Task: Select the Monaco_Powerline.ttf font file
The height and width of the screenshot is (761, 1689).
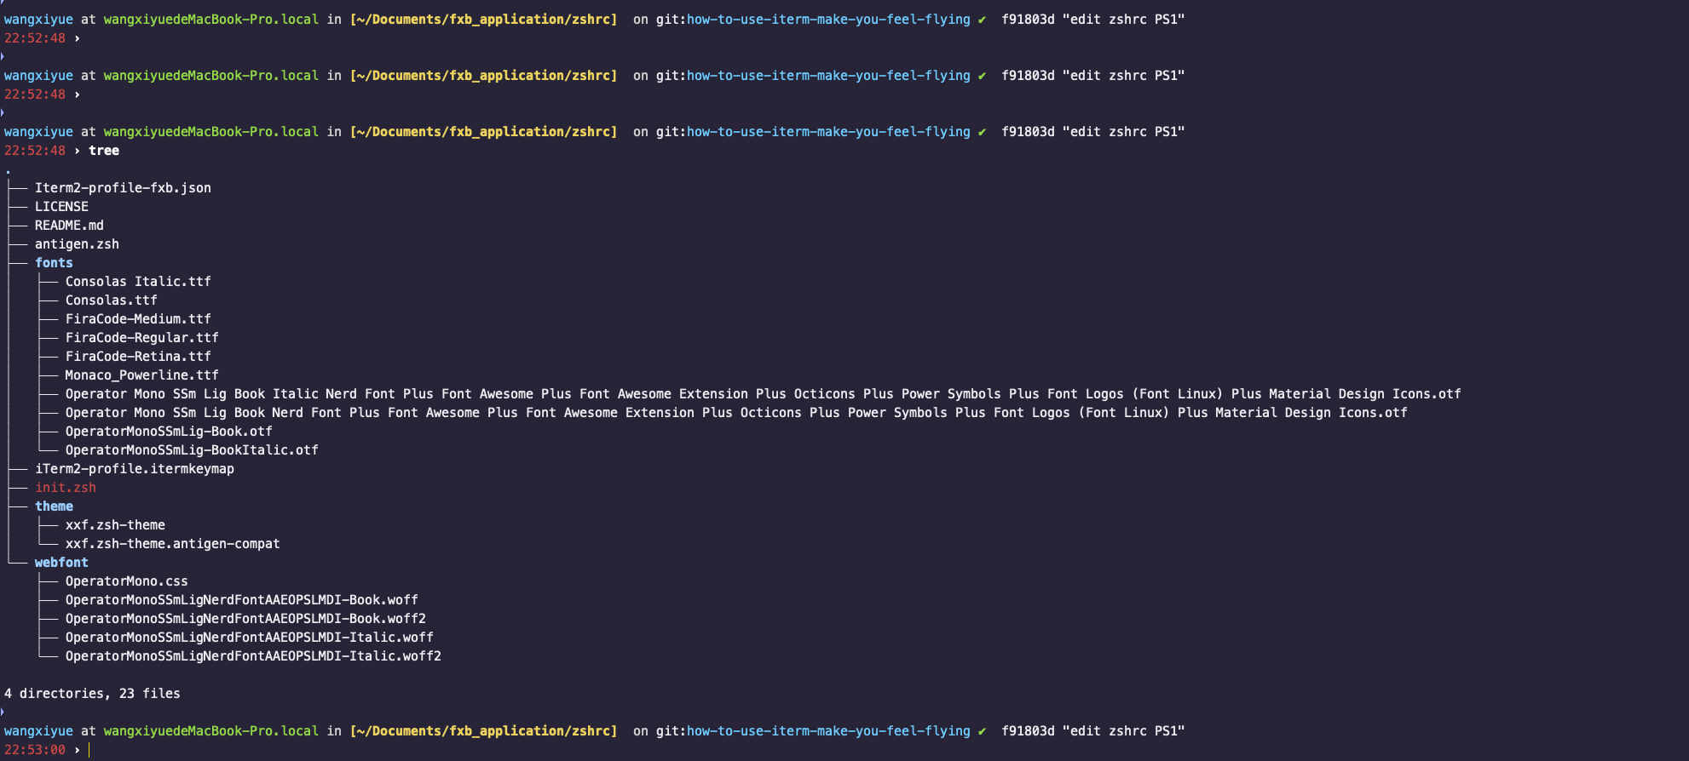Action: coord(141,375)
